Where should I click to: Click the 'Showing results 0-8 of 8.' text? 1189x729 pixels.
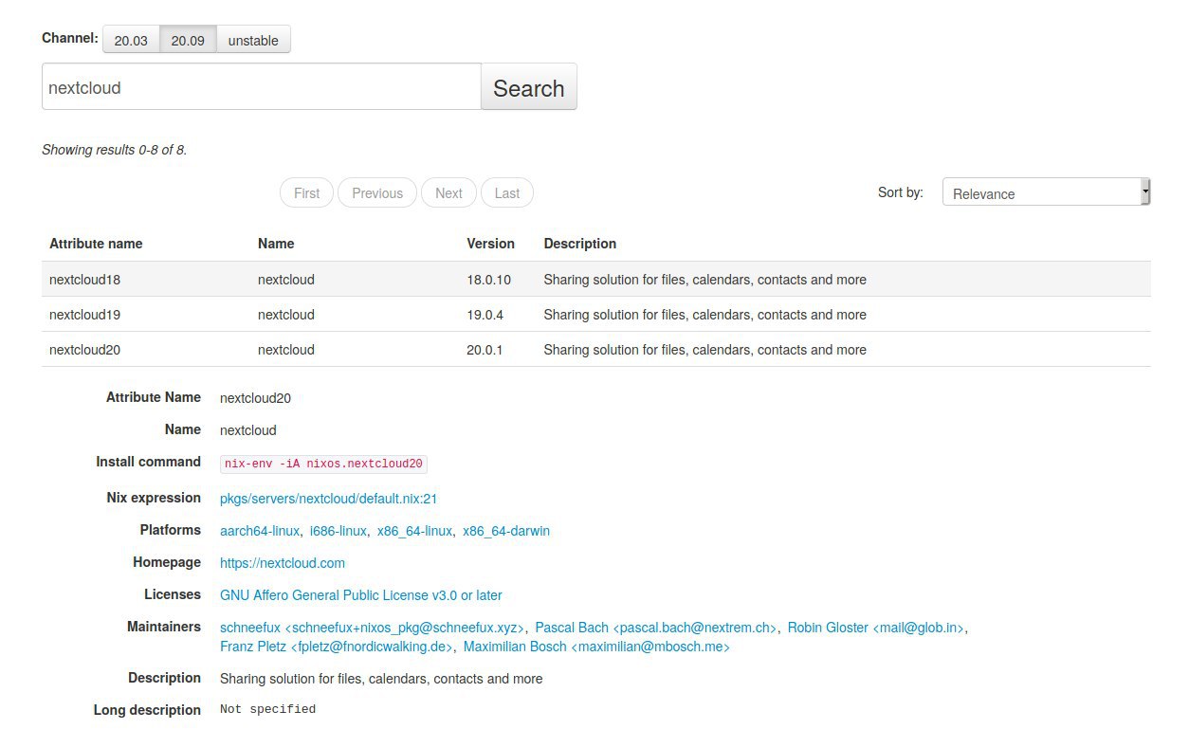tap(114, 150)
